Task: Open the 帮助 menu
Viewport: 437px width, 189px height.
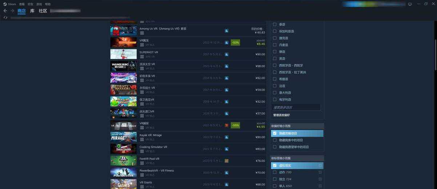Action: click(48, 4)
